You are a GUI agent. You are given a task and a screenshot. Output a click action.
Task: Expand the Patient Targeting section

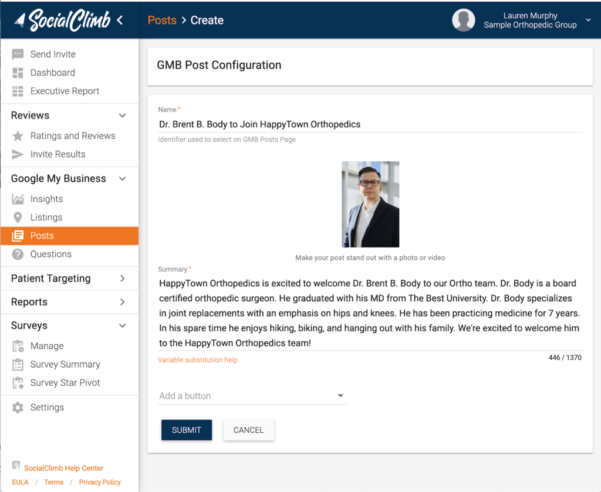(122, 279)
